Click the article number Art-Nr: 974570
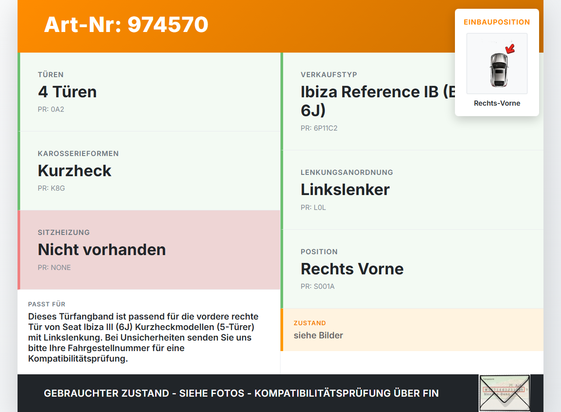The height and width of the screenshot is (412, 561). 126,25
